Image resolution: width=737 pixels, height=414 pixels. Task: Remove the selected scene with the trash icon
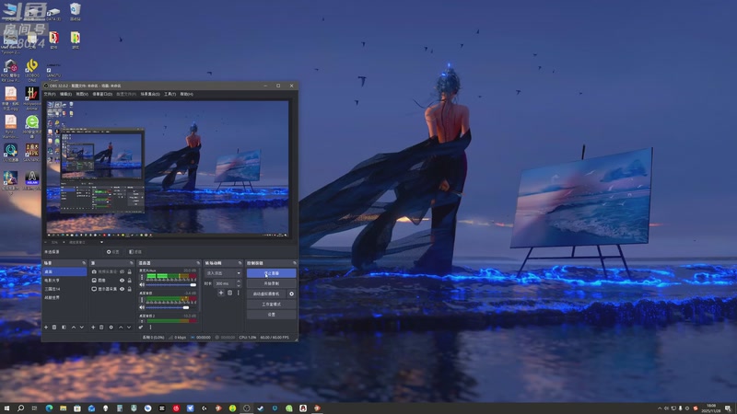[x=54, y=328]
